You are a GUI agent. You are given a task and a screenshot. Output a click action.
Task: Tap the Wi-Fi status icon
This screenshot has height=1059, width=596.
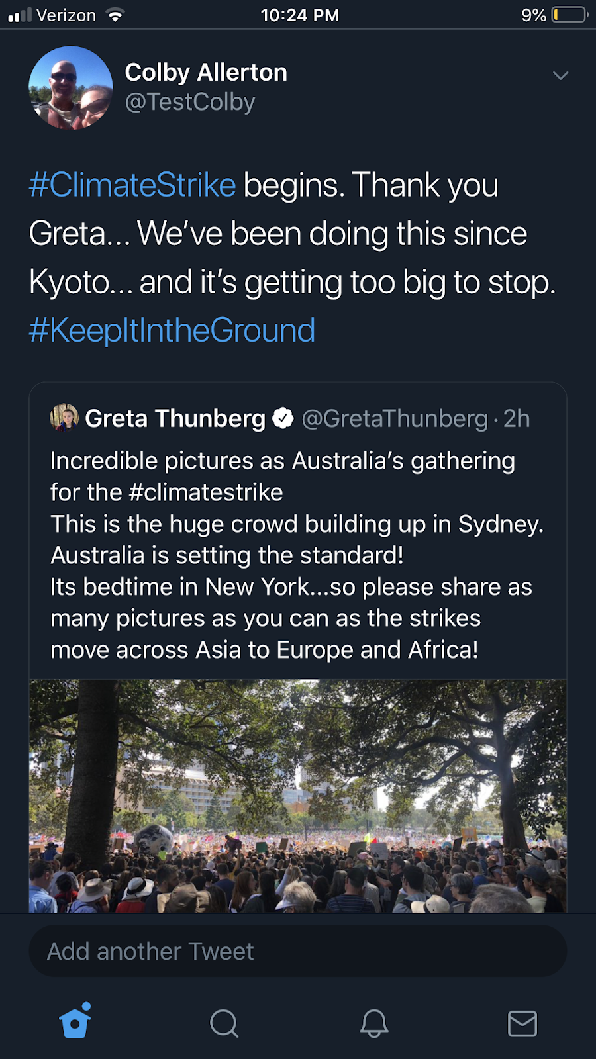(x=115, y=15)
